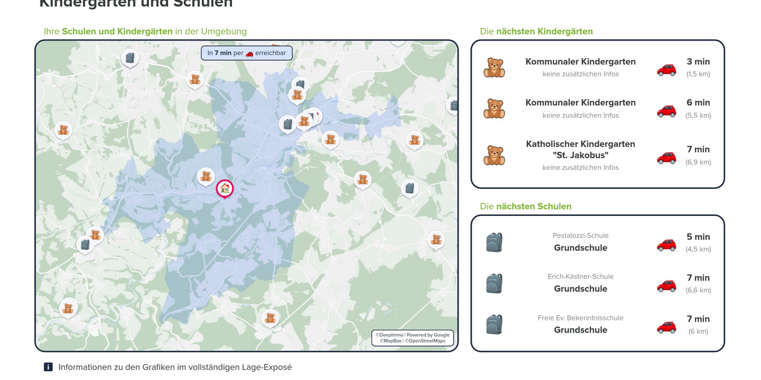Click the info icon before Informationen text
The width and height of the screenshot is (761, 380).
click(48, 367)
